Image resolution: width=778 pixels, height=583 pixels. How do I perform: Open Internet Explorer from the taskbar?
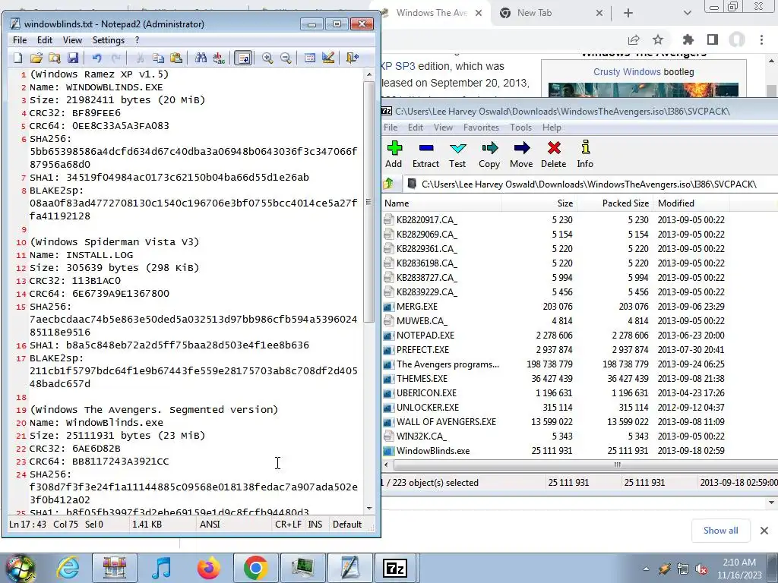point(68,568)
